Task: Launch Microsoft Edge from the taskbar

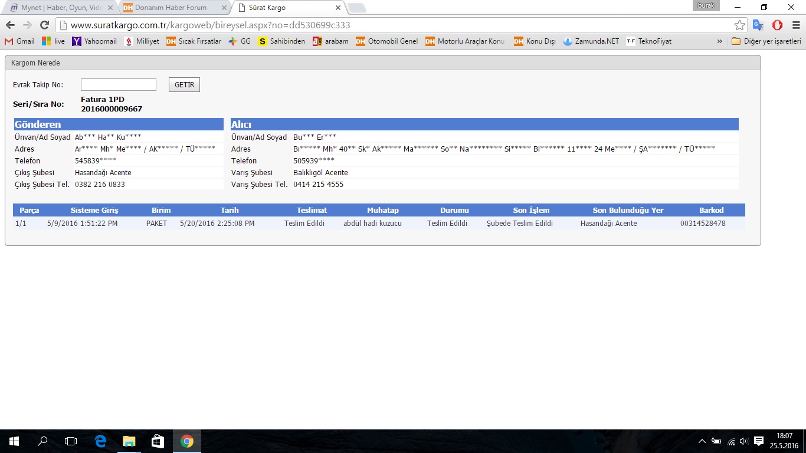Action: [x=100, y=441]
